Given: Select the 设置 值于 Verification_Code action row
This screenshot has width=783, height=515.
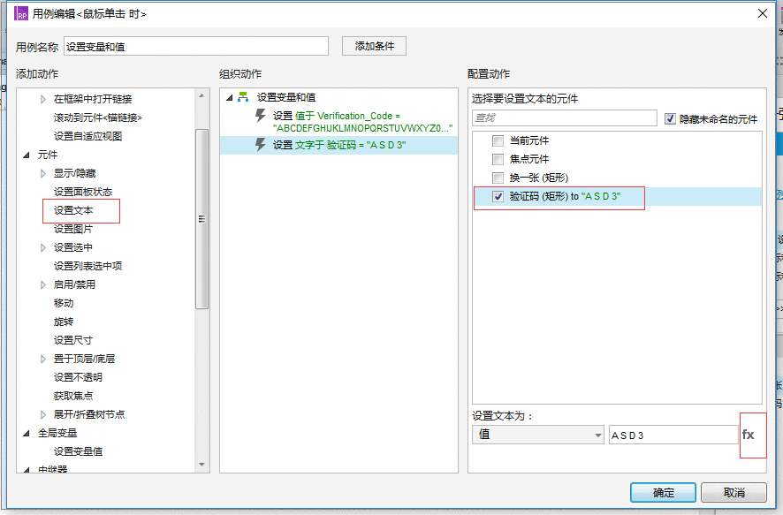Looking at the screenshot, I should (339, 122).
